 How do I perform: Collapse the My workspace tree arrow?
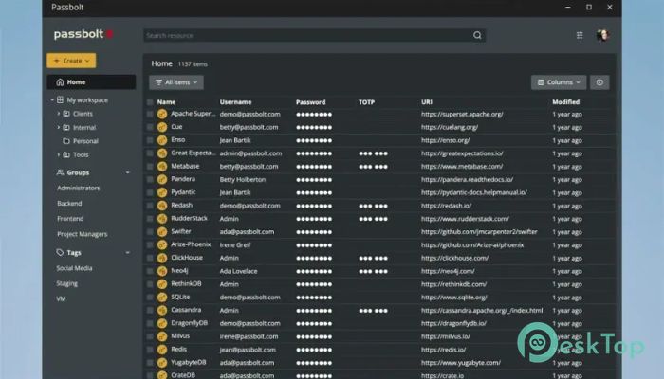pos(52,100)
